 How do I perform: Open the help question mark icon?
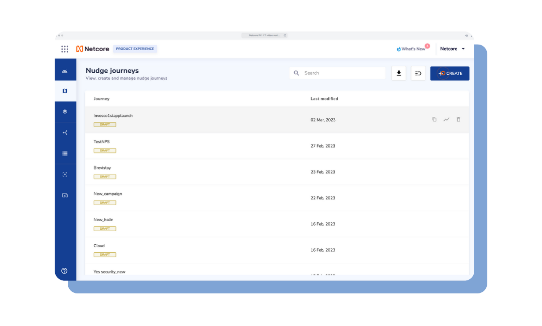pyautogui.click(x=64, y=271)
